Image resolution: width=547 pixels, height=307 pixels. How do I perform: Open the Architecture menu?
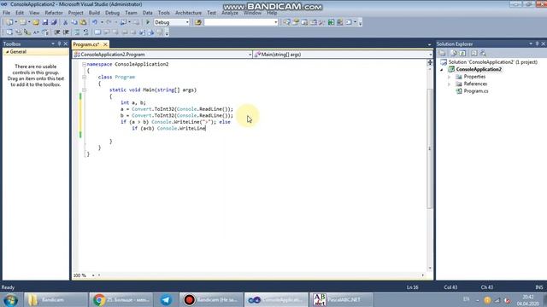188,13
